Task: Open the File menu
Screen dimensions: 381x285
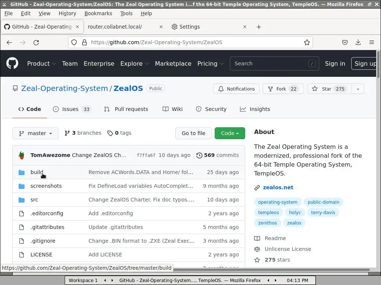Action: 9,14
